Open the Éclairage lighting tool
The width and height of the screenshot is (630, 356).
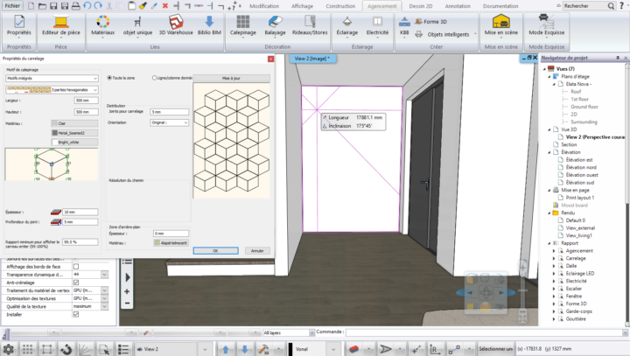[347, 26]
